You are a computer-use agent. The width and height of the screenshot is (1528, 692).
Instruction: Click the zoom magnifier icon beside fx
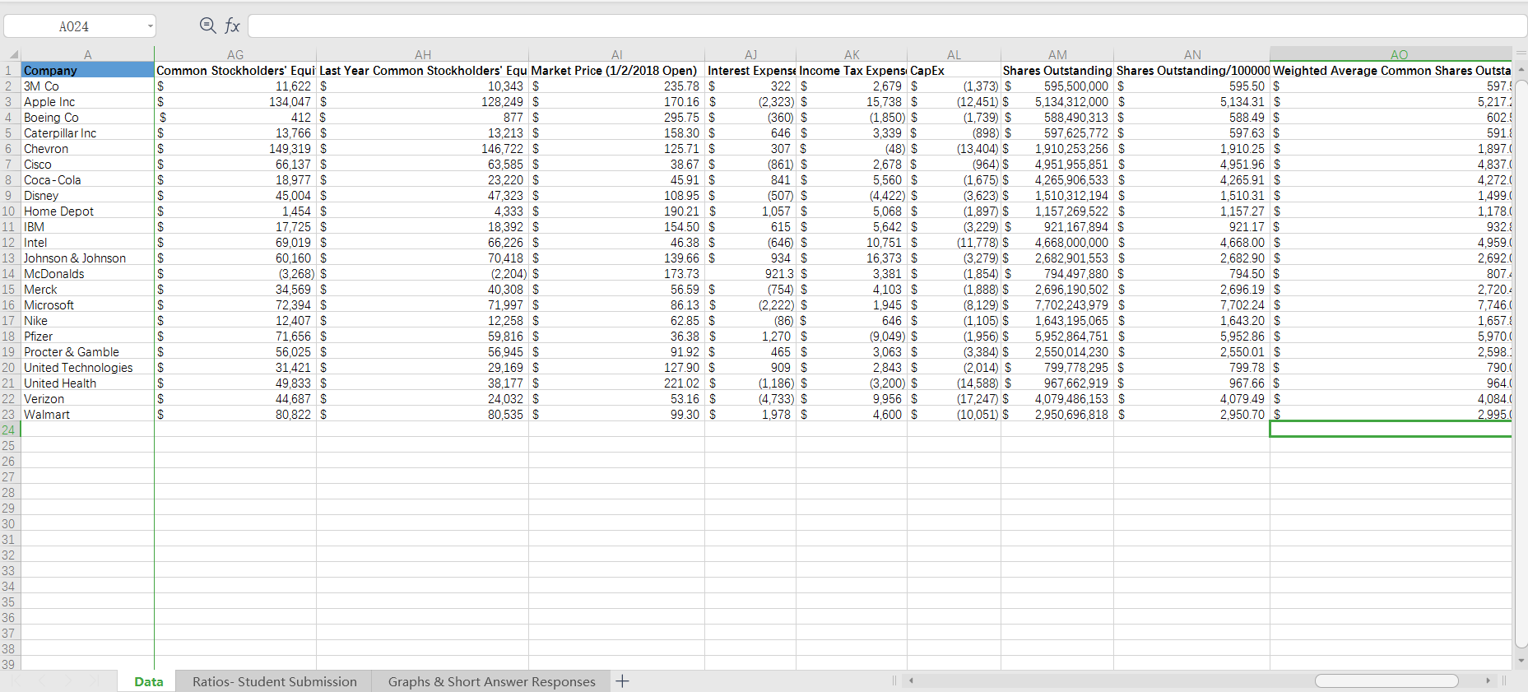(x=208, y=26)
